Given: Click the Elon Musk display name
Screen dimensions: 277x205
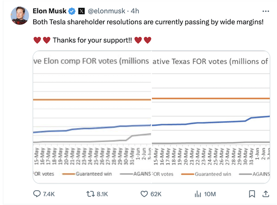Looking at the screenshot, I should tap(50, 11).
